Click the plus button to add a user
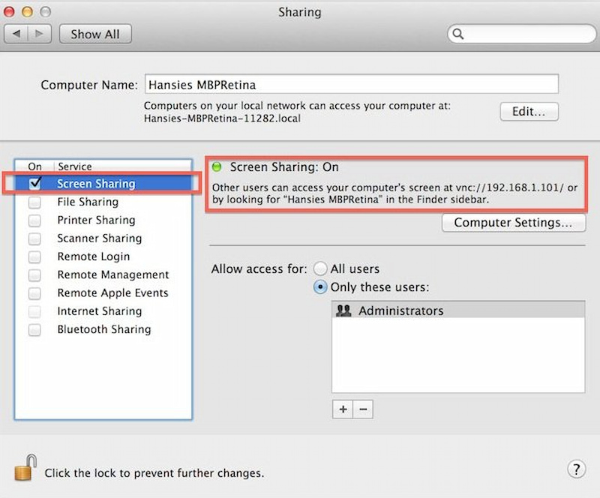 343,409
